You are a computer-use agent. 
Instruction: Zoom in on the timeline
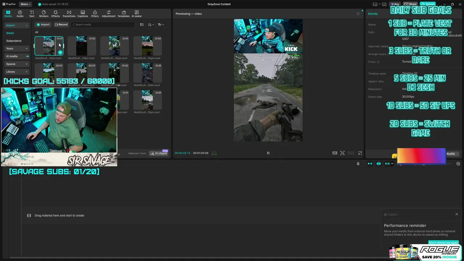pyautogui.click(x=458, y=164)
